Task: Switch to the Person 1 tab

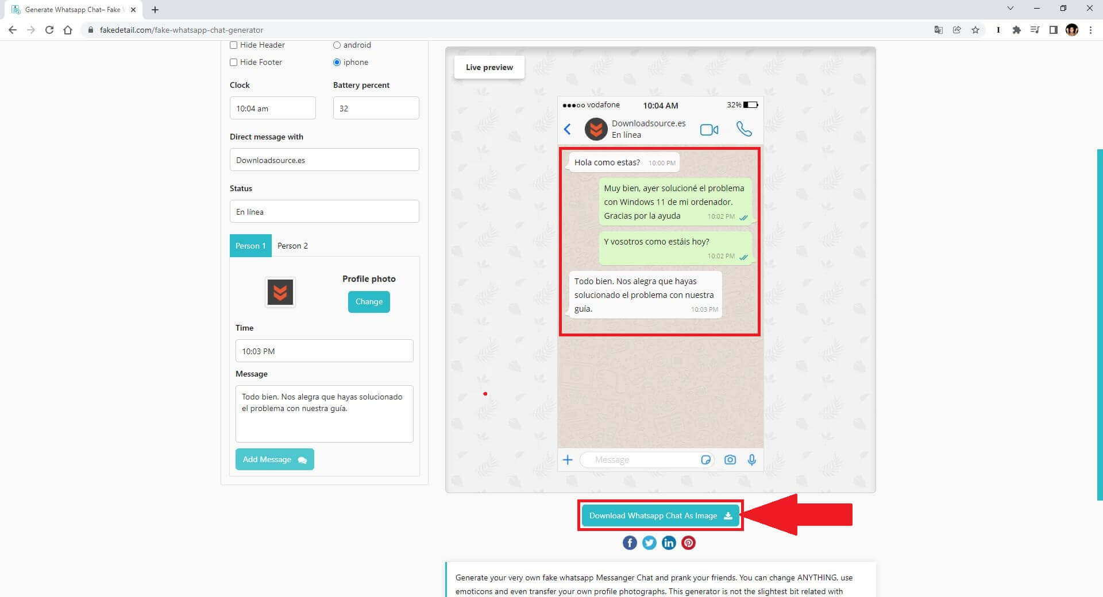Action: coord(250,246)
